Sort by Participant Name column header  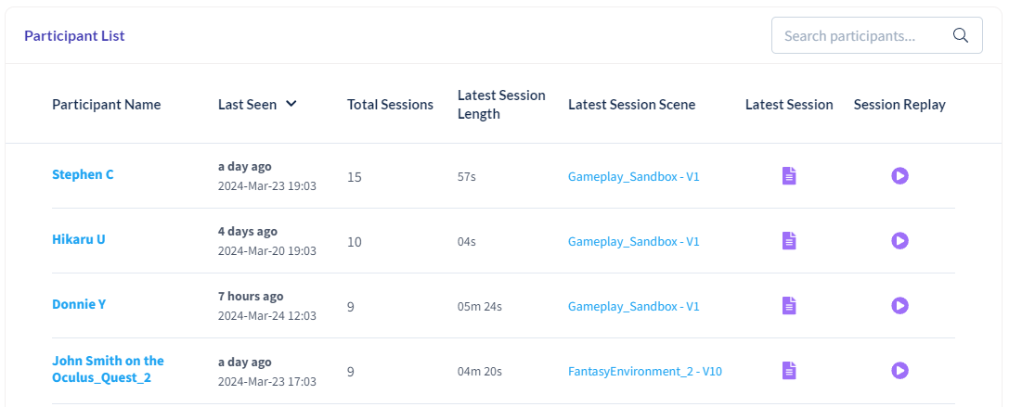pos(106,104)
